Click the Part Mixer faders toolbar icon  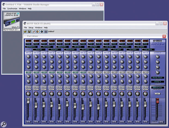46,31
